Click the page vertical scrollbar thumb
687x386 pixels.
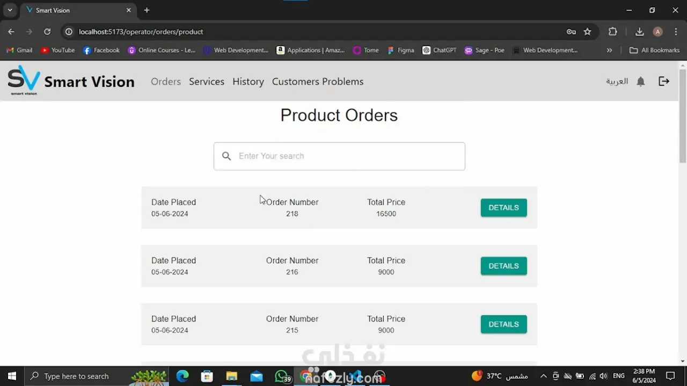[x=683, y=115]
